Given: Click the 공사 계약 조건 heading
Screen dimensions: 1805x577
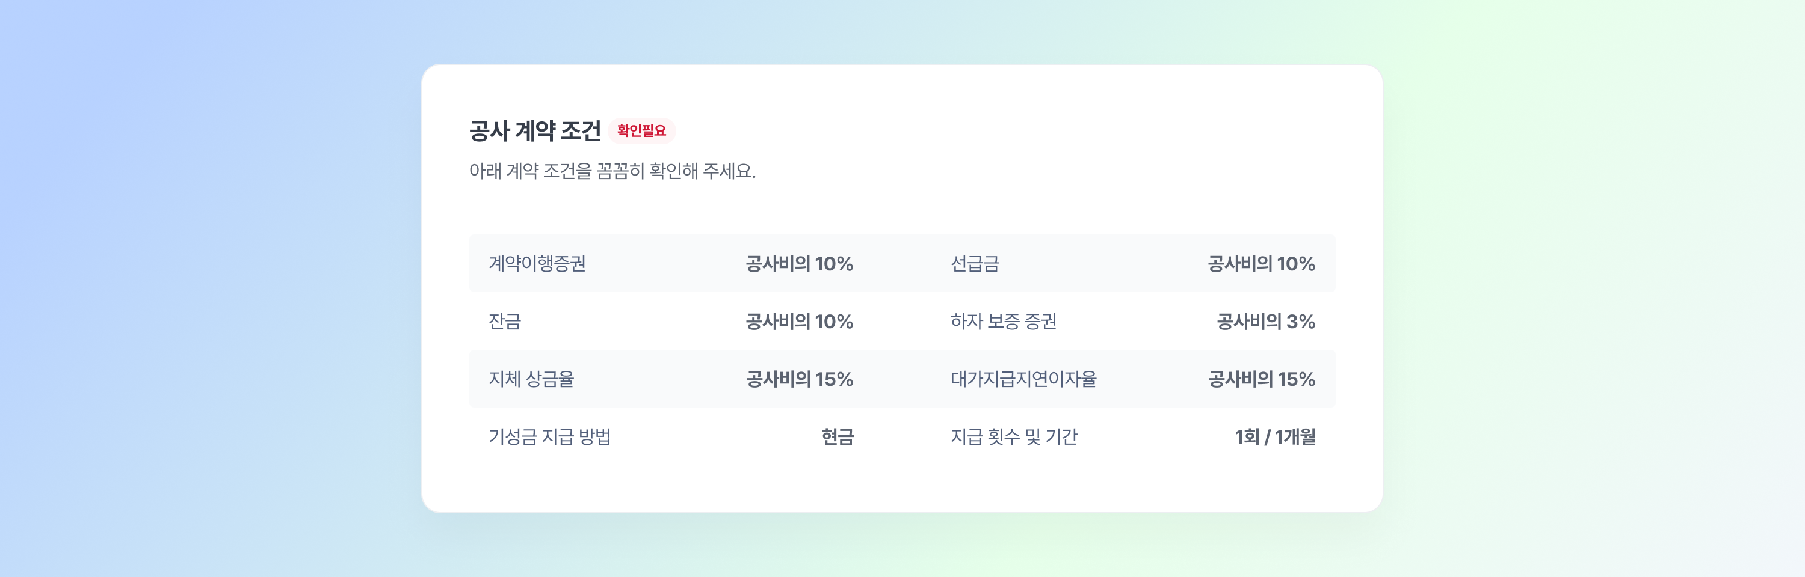Looking at the screenshot, I should click(535, 131).
